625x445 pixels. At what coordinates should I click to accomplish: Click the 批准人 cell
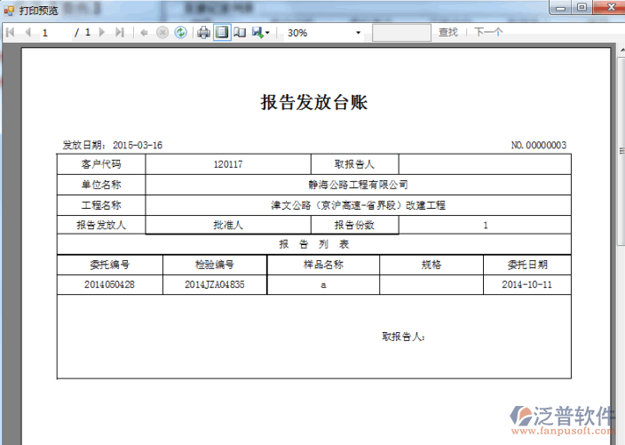[x=228, y=225]
